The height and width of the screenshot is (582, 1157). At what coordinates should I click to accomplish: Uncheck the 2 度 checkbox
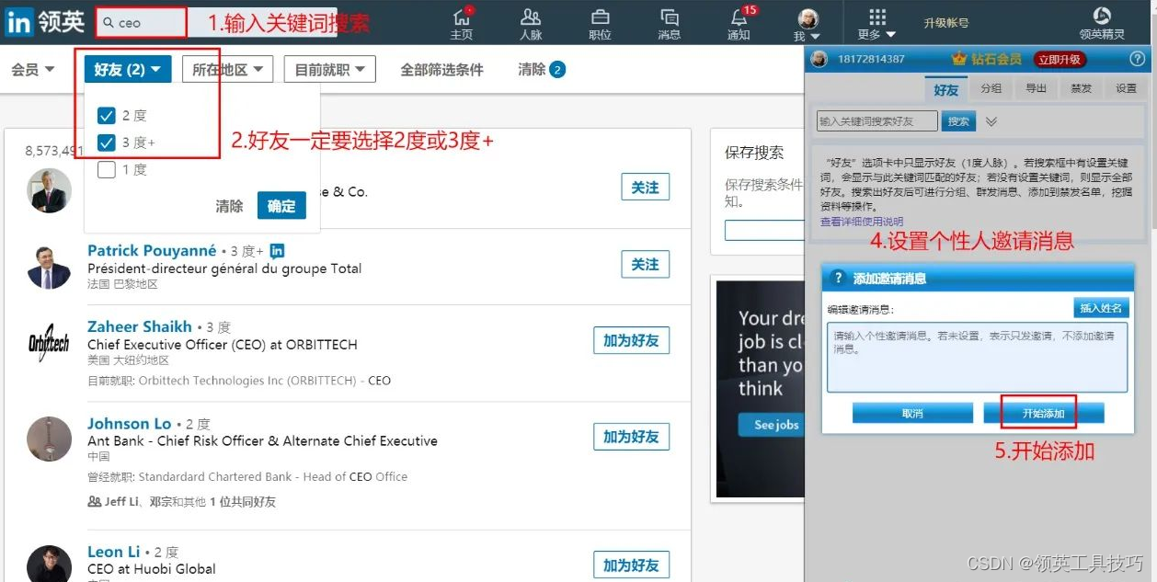coord(106,115)
